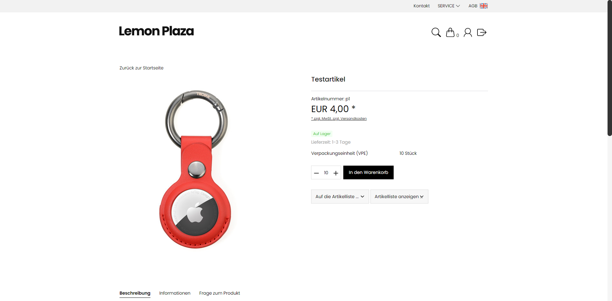Open the 'Frage zum Produkt' tab
Screen dimensions: 612x301
tap(219, 293)
